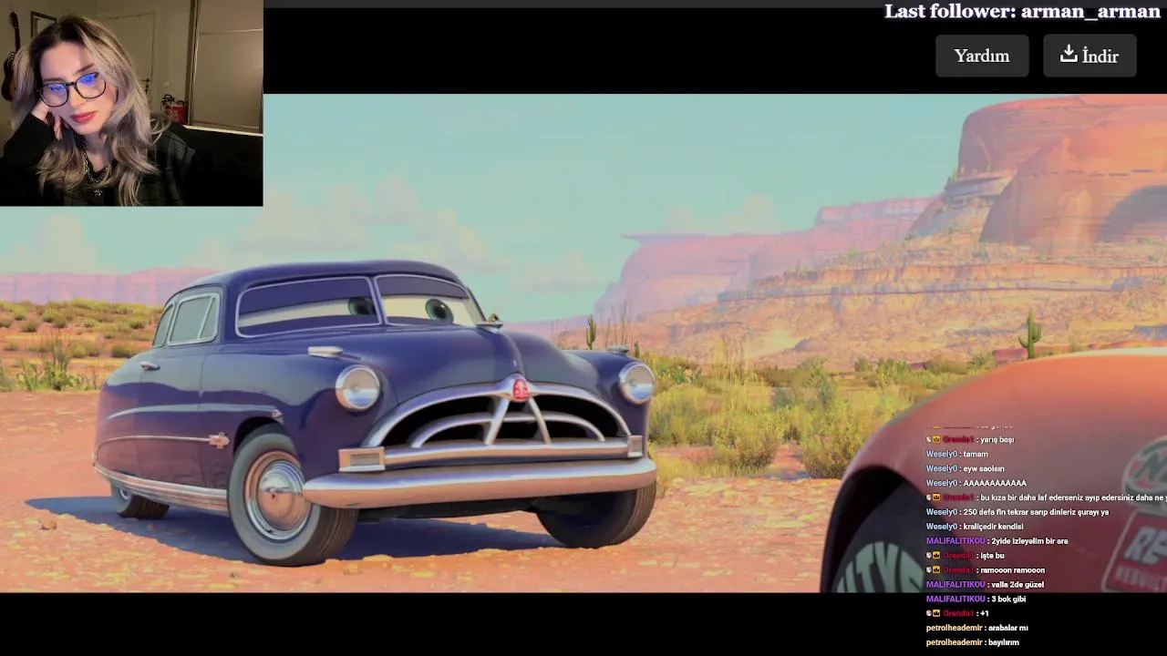Viewport: 1167px width, 656px height.
Task: Click the streamer webcam overlay
Action: point(131,103)
